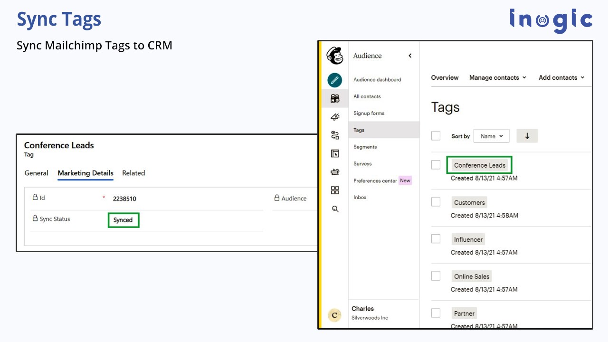The image size is (608, 342).
Task: Open All contacts in the menu
Action: pyautogui.click(x=367, y=96)
